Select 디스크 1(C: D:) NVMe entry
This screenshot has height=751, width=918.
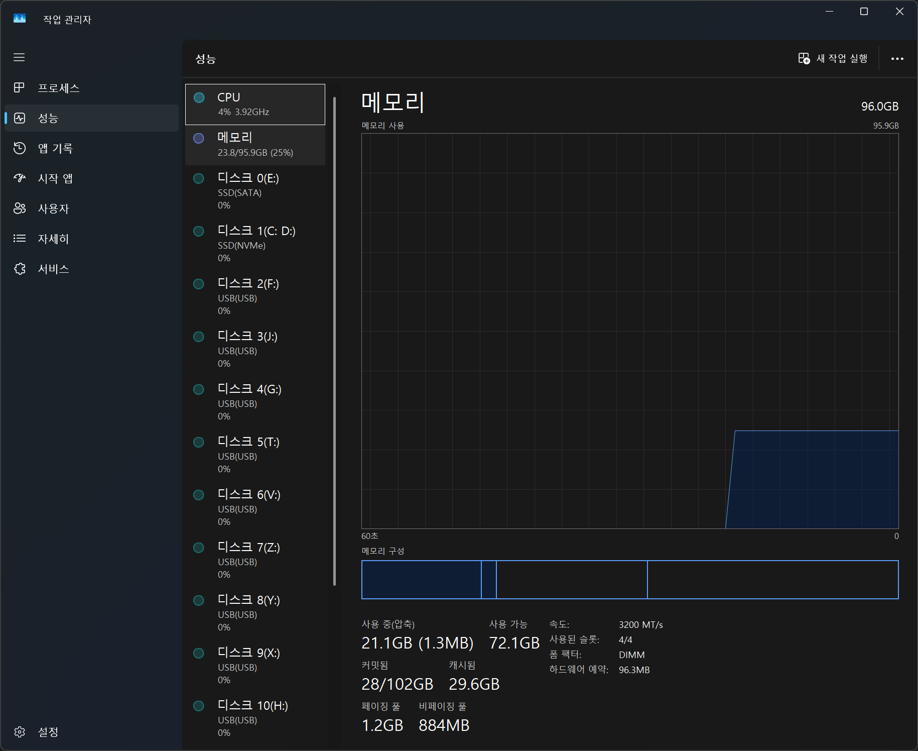(x=255, y=244)
